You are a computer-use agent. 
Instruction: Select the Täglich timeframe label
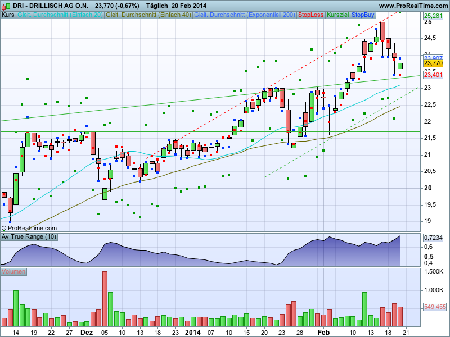click(157, 6)
